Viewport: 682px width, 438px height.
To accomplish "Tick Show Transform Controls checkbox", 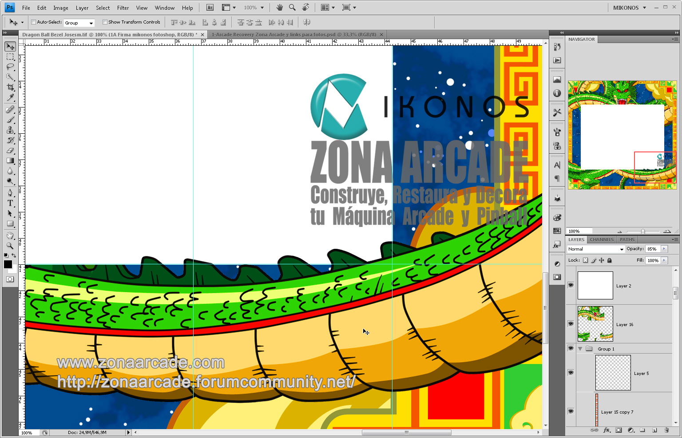I will (105, 22).
